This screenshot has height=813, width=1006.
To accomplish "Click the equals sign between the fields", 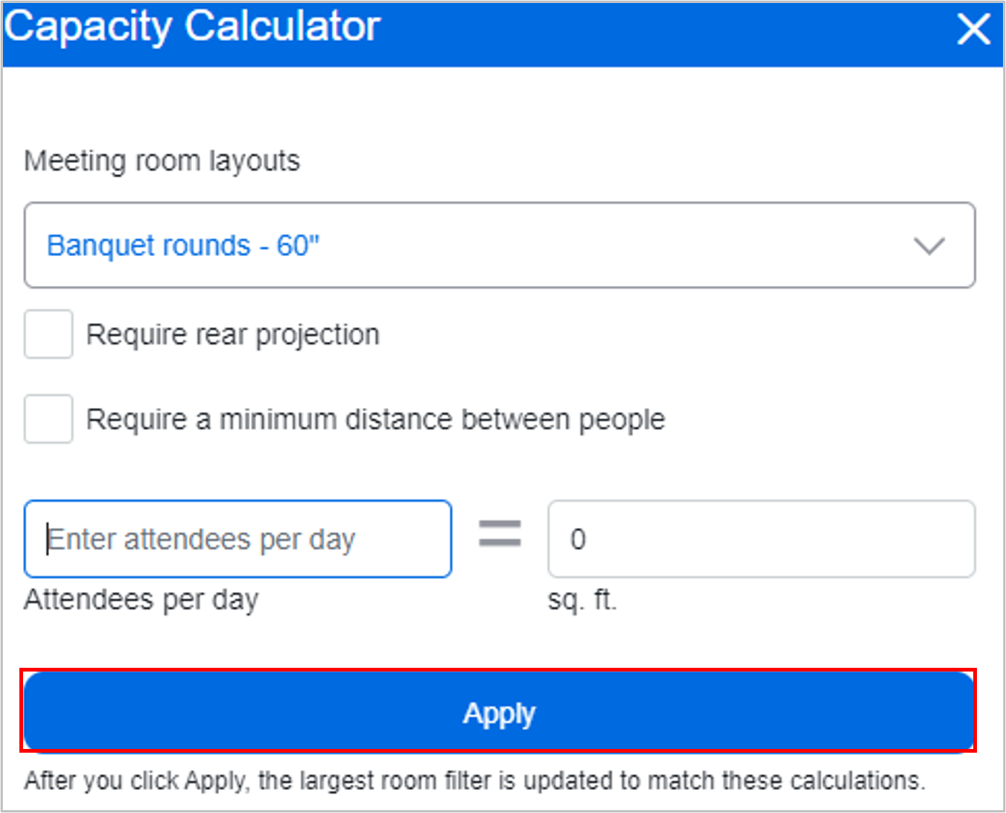I will click(500, 534).
